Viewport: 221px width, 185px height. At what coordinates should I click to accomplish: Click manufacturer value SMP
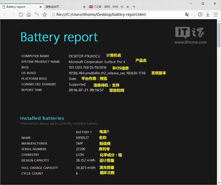point(79,143)
